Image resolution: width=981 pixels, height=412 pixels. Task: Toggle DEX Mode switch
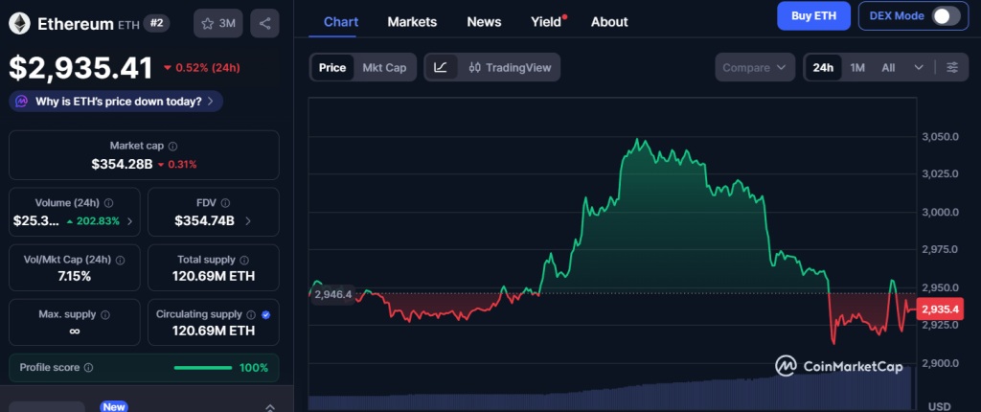point(946,16)
